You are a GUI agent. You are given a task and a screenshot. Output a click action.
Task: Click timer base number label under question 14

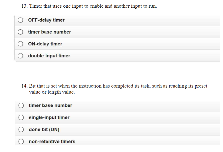(x=50, y=105)
